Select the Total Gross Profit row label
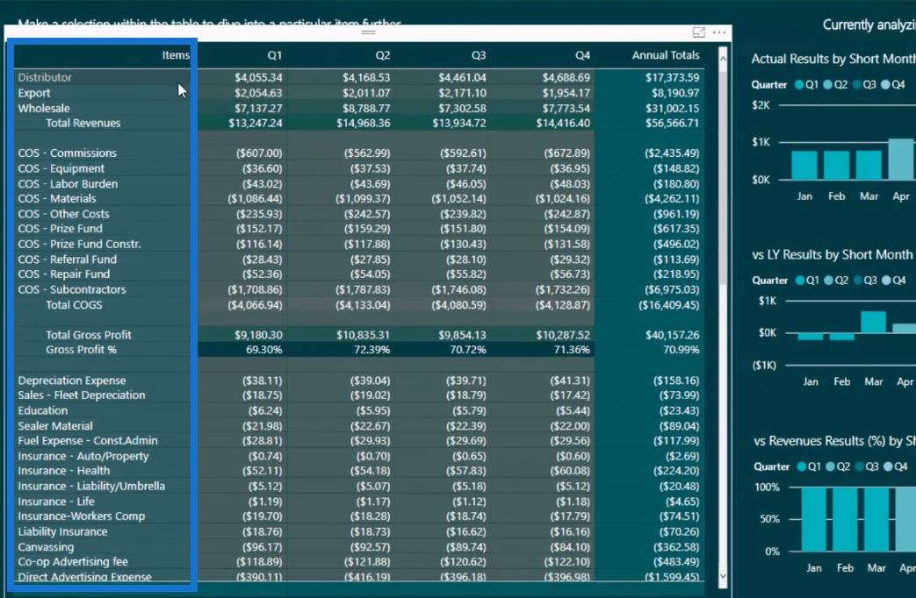Viewport: 916px width, 598px height. 89,335
